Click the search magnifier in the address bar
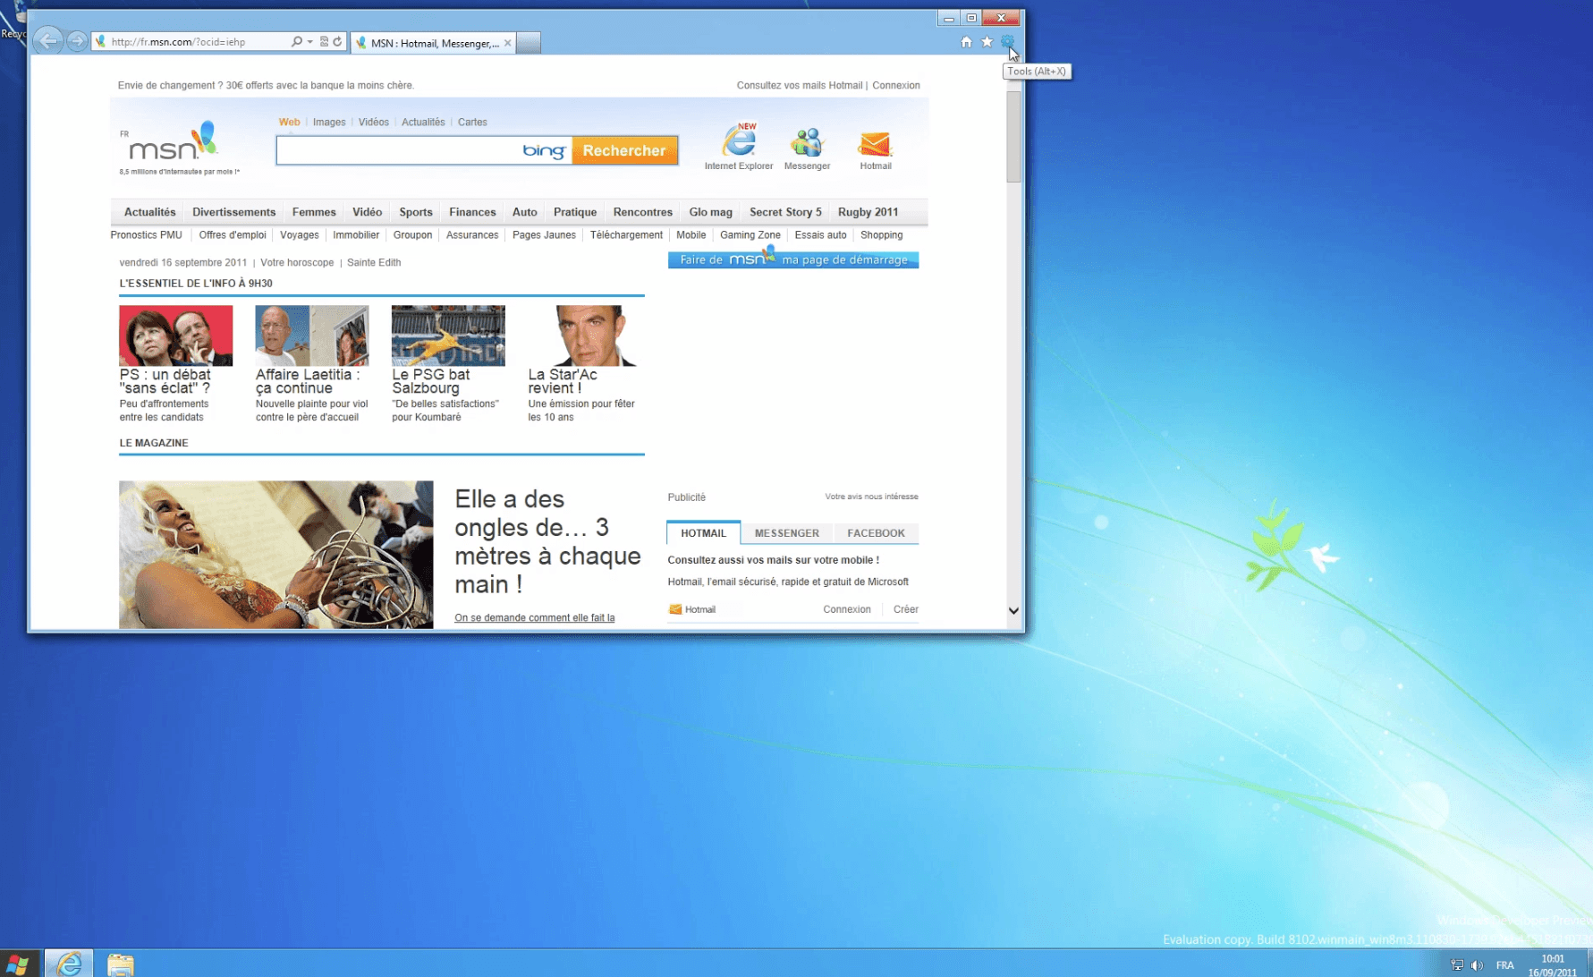This screenshot has height=977, width=1593. [x=297, y=41]
